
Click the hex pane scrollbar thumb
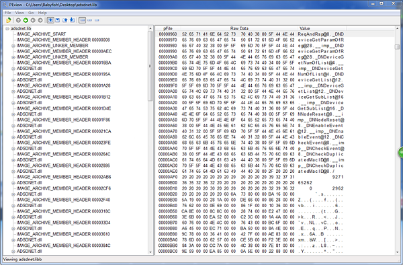(398, 46)
